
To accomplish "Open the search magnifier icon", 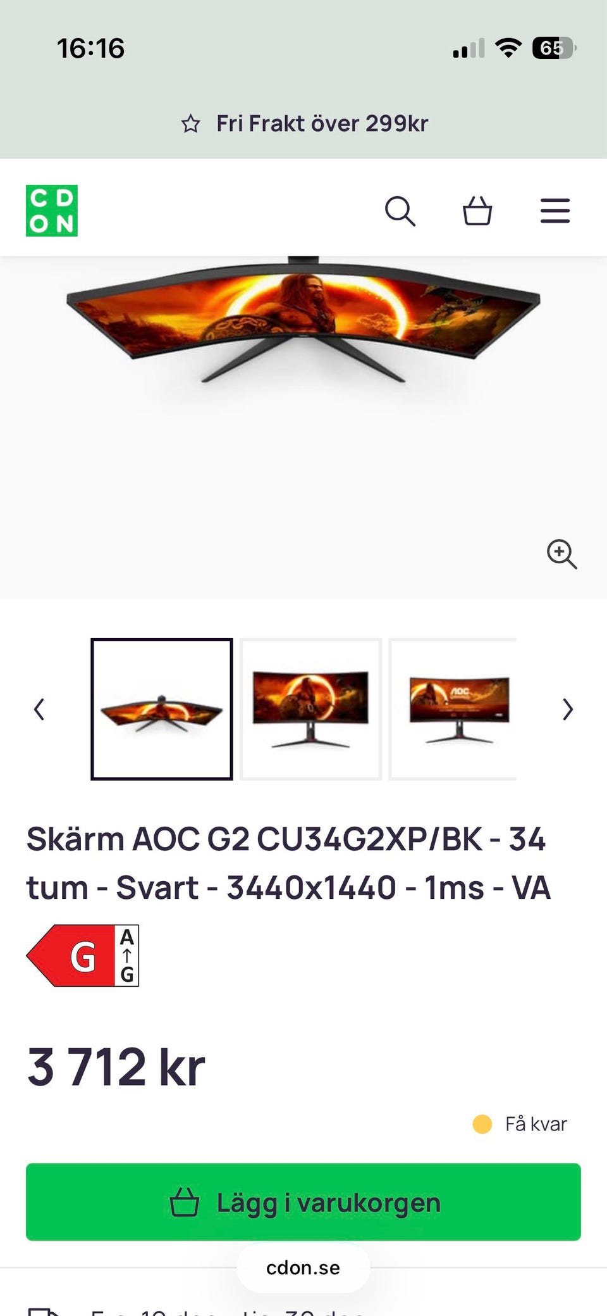I will (400, 211).
